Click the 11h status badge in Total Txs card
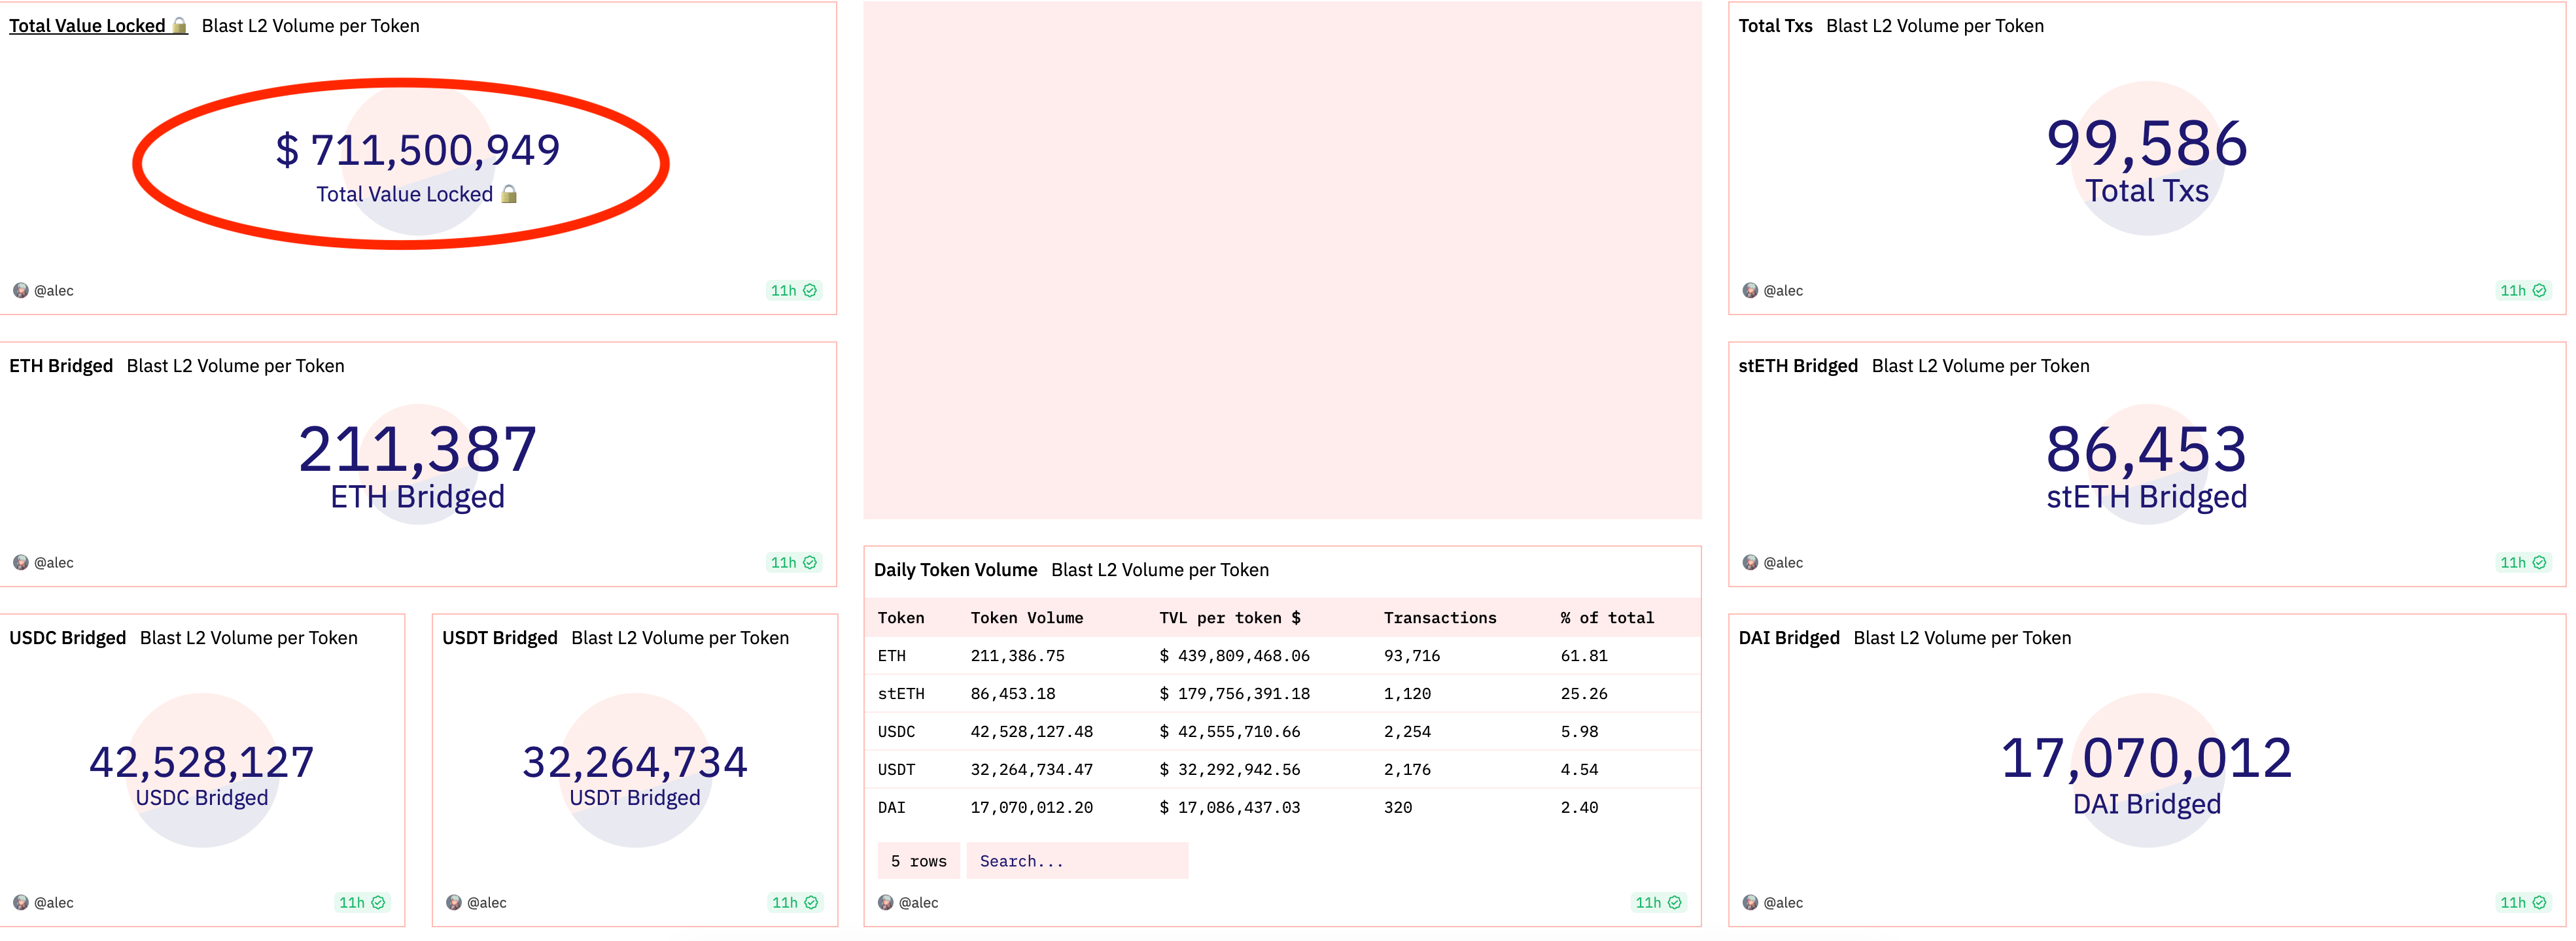This screenshot has height=941, width=2576. [2523, 291]
